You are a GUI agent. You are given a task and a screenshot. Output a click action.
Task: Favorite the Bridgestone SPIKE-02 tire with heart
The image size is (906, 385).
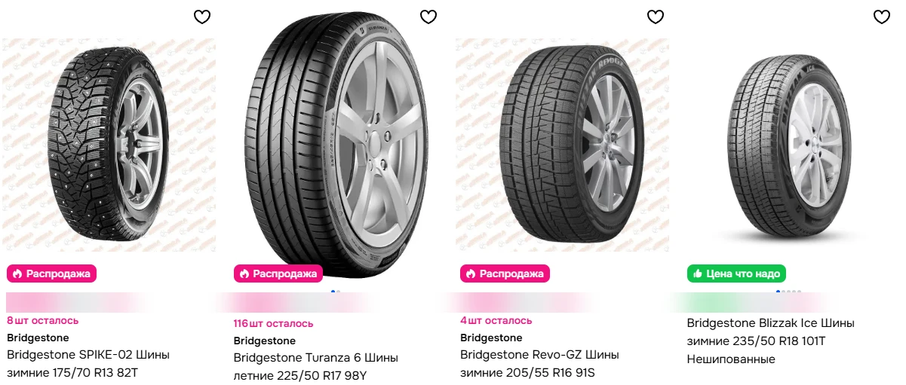(202, 17)
